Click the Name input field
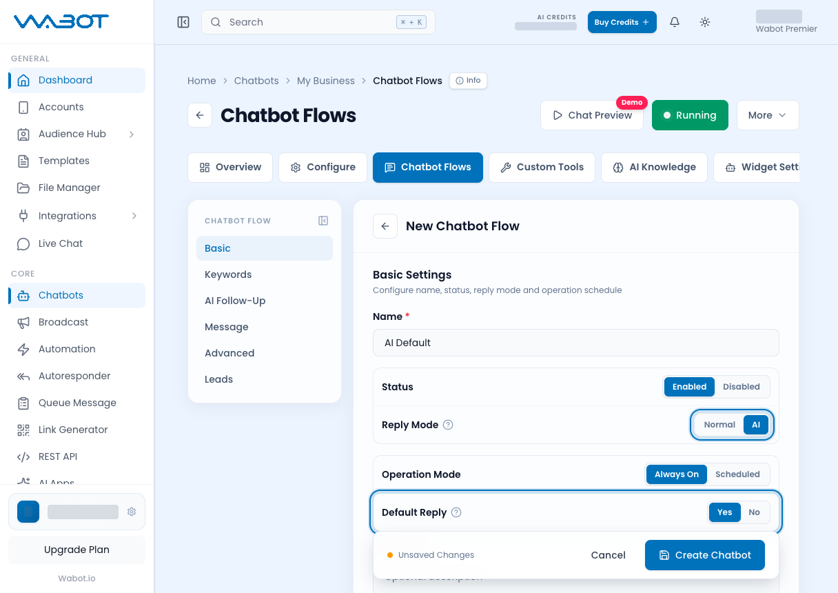 tap(576, 343)
